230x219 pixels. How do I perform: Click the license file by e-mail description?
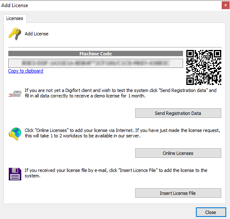pos(116,173)
